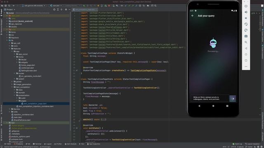The width and height of the screenshot is (264, 148).
Task: Click the .gitignore file
Action: (x=14, y=131)
